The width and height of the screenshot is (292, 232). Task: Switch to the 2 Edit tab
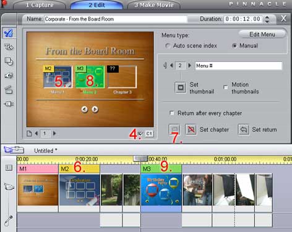97,5
